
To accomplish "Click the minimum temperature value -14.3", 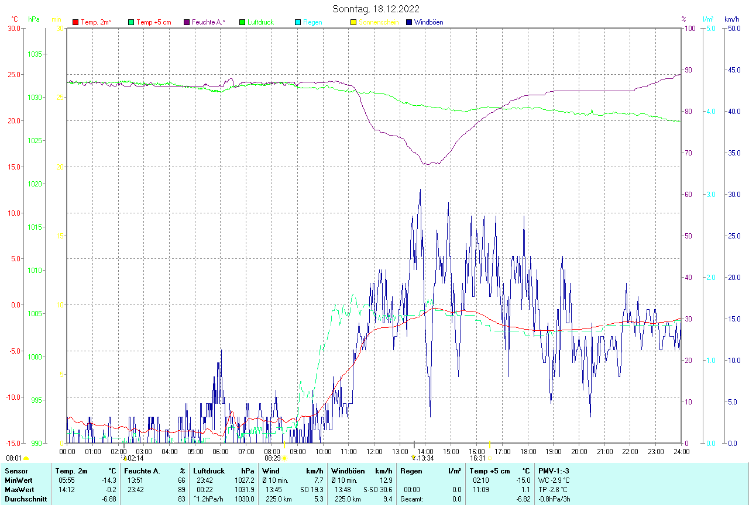I will coord(109,480).
